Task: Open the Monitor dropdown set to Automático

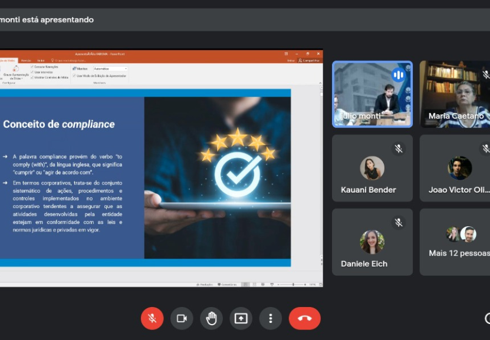Action: click(x=110, y=69)
